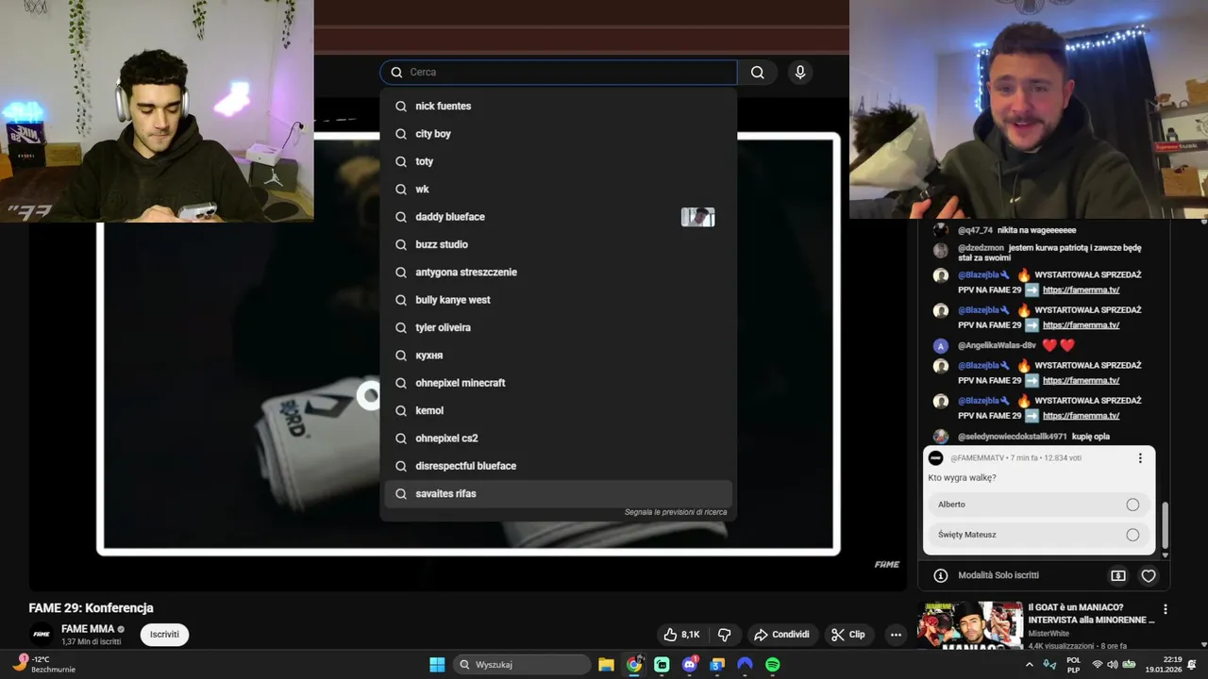Show hidden system tray icons chevron

point(1029,665)
